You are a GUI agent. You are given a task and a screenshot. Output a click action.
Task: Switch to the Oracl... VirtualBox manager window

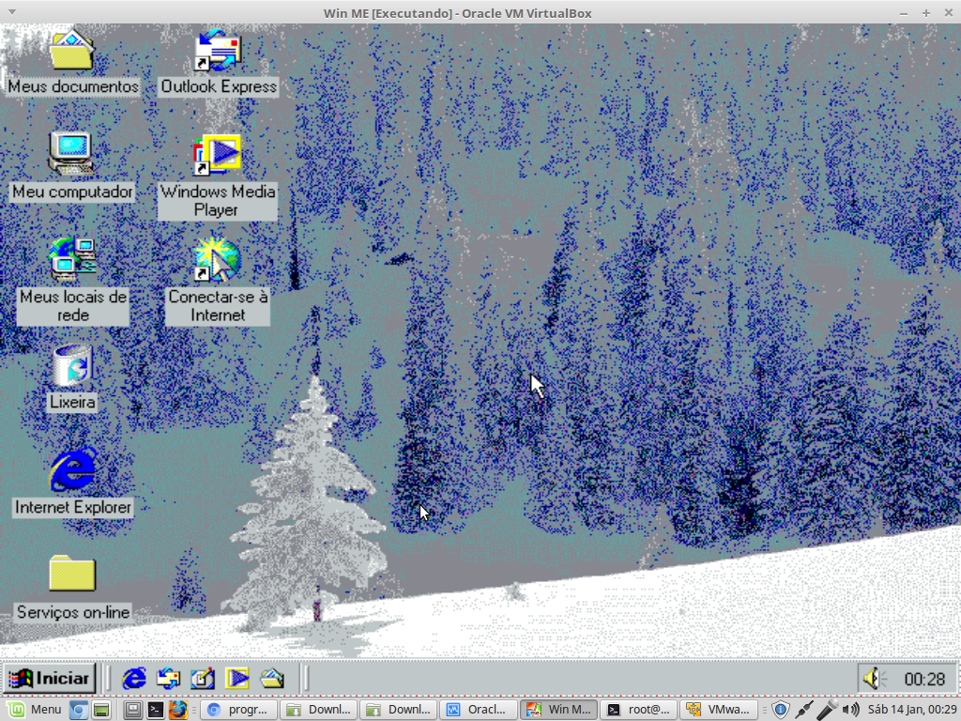(x=479, y=710)
